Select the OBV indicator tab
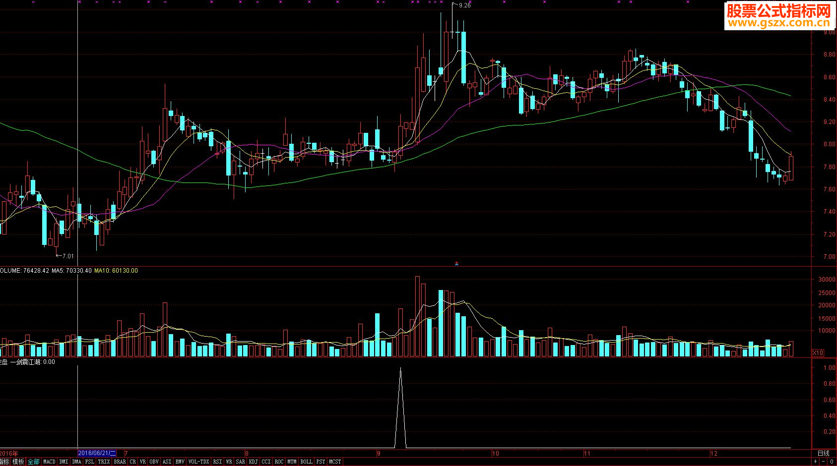This screenshot has height=466, width=837. [154, 462]
